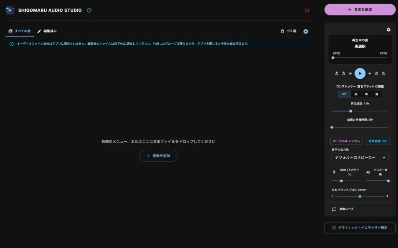This screenshot has width=398, height=248.
Task: Click the purple 音楽を追加 button
Action: click(360, 10)
